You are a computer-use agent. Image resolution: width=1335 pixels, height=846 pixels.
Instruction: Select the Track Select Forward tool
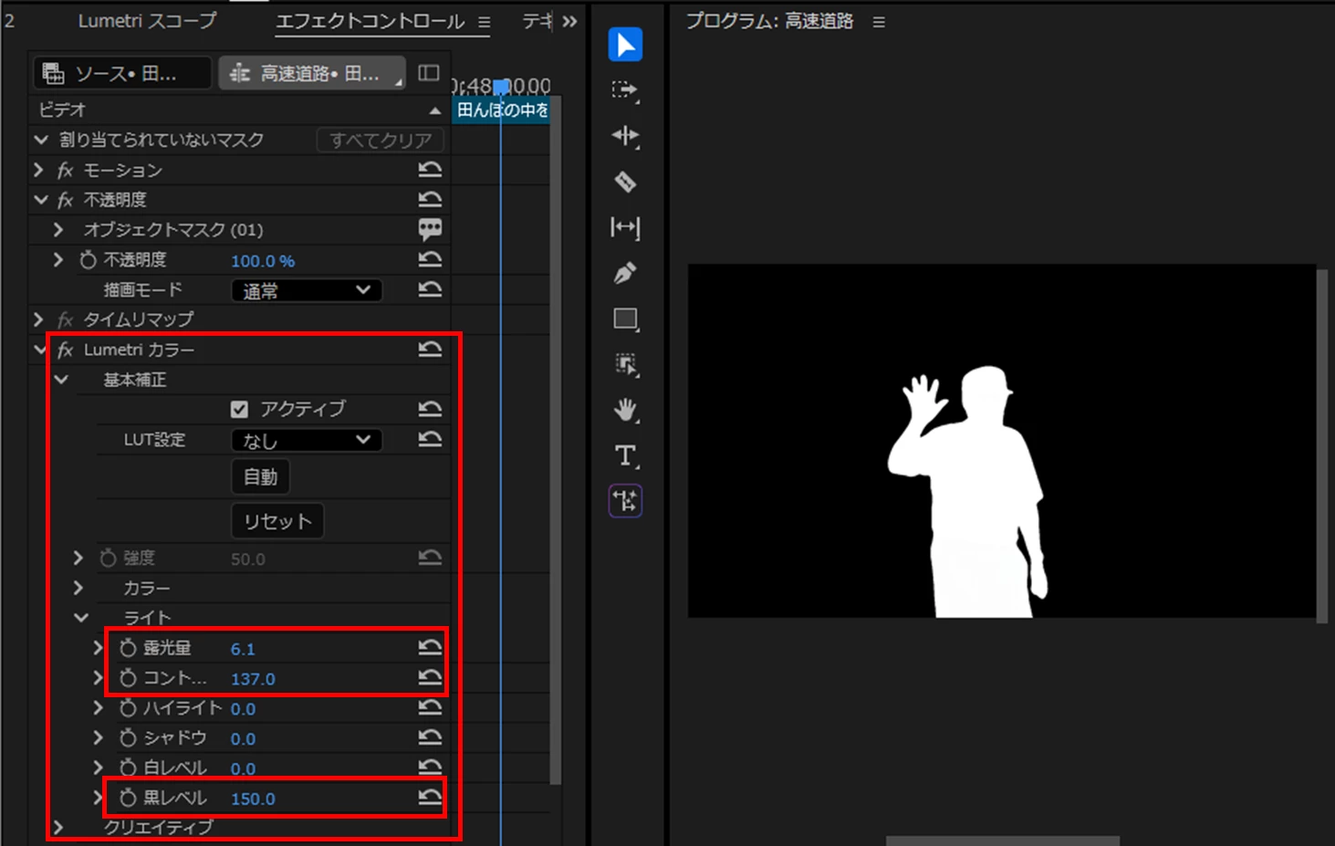(625, 90)
